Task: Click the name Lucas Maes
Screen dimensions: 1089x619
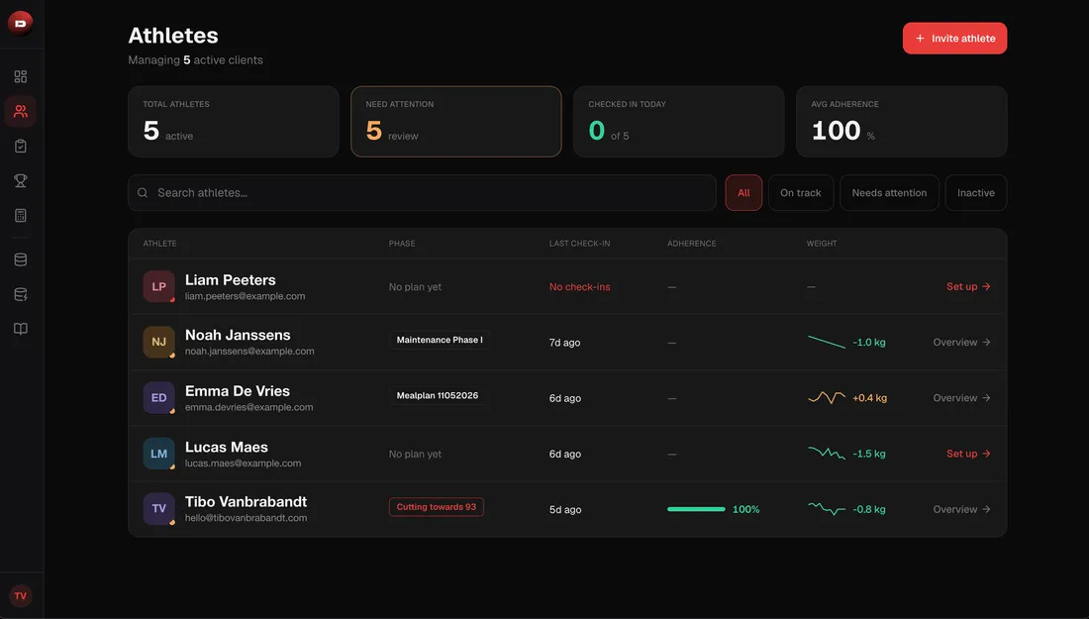Action: 227,447
